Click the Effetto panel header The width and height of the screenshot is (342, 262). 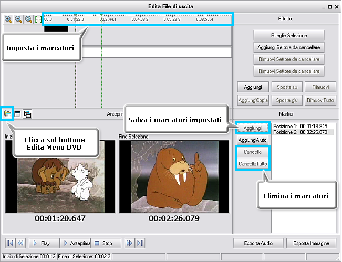click(285, 19)
